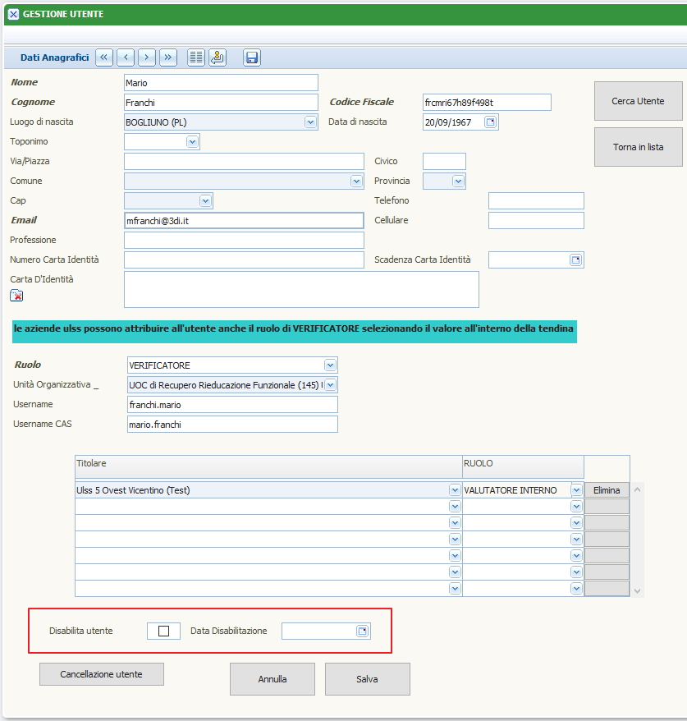
Task: Remove Carta D'Identità attachment icon
Action: click(16, 296)
